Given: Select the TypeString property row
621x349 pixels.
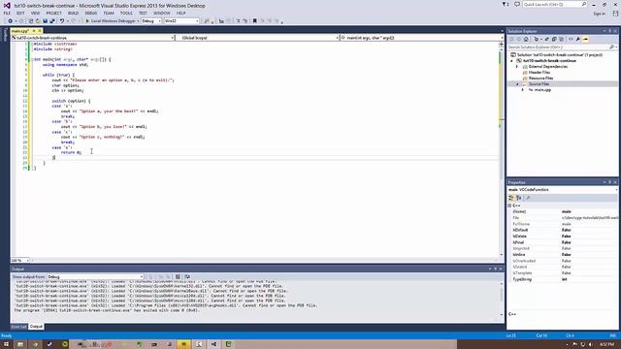Looking at the screenshot, I should point(563,279).
